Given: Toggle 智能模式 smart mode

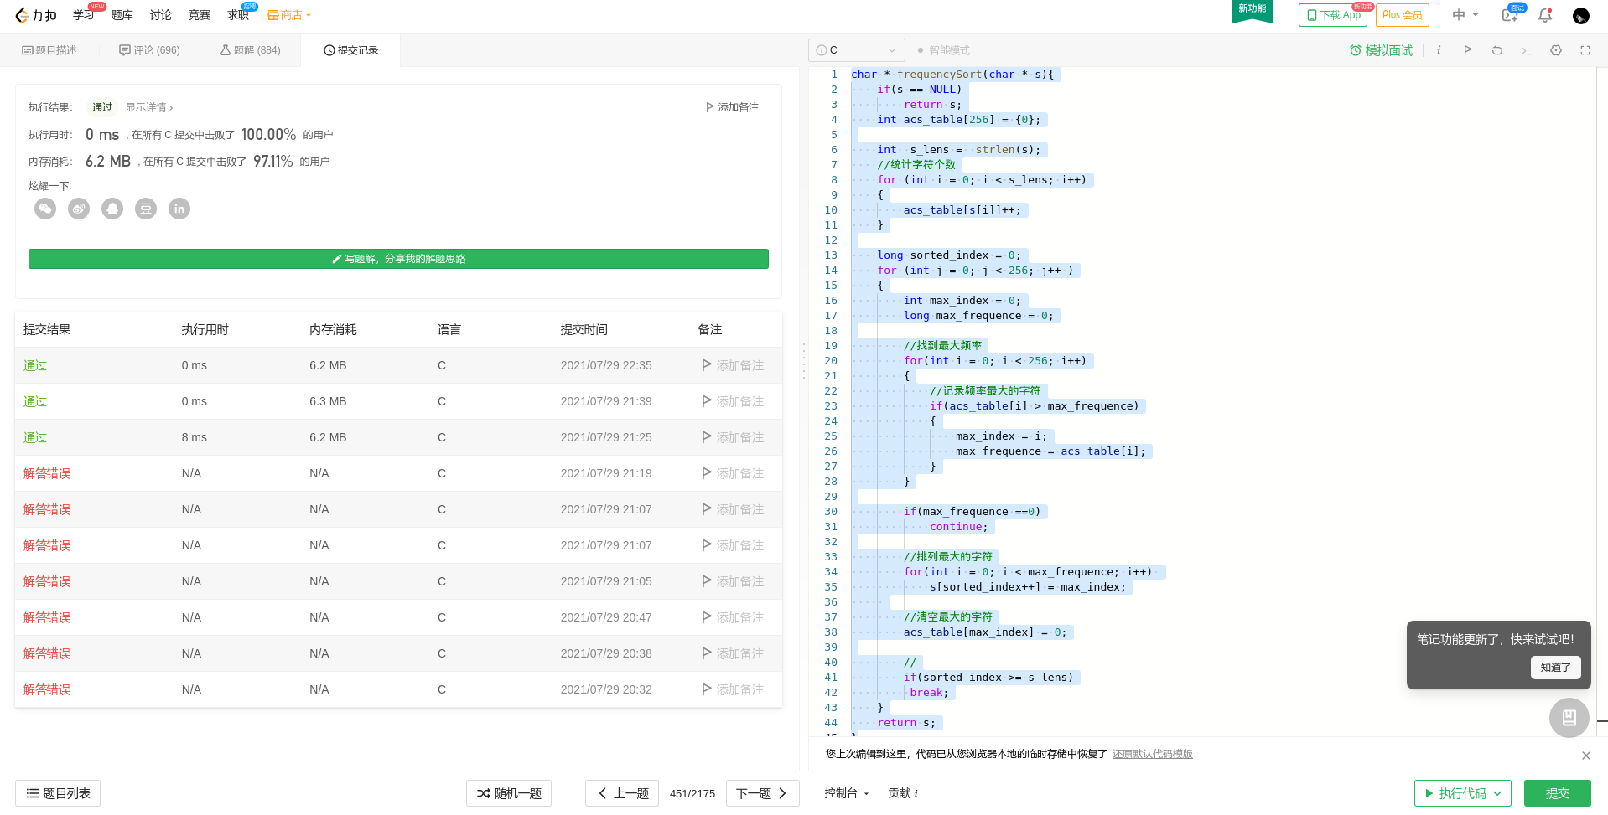Looking at the screenshot, I should [x=944, y=50].
